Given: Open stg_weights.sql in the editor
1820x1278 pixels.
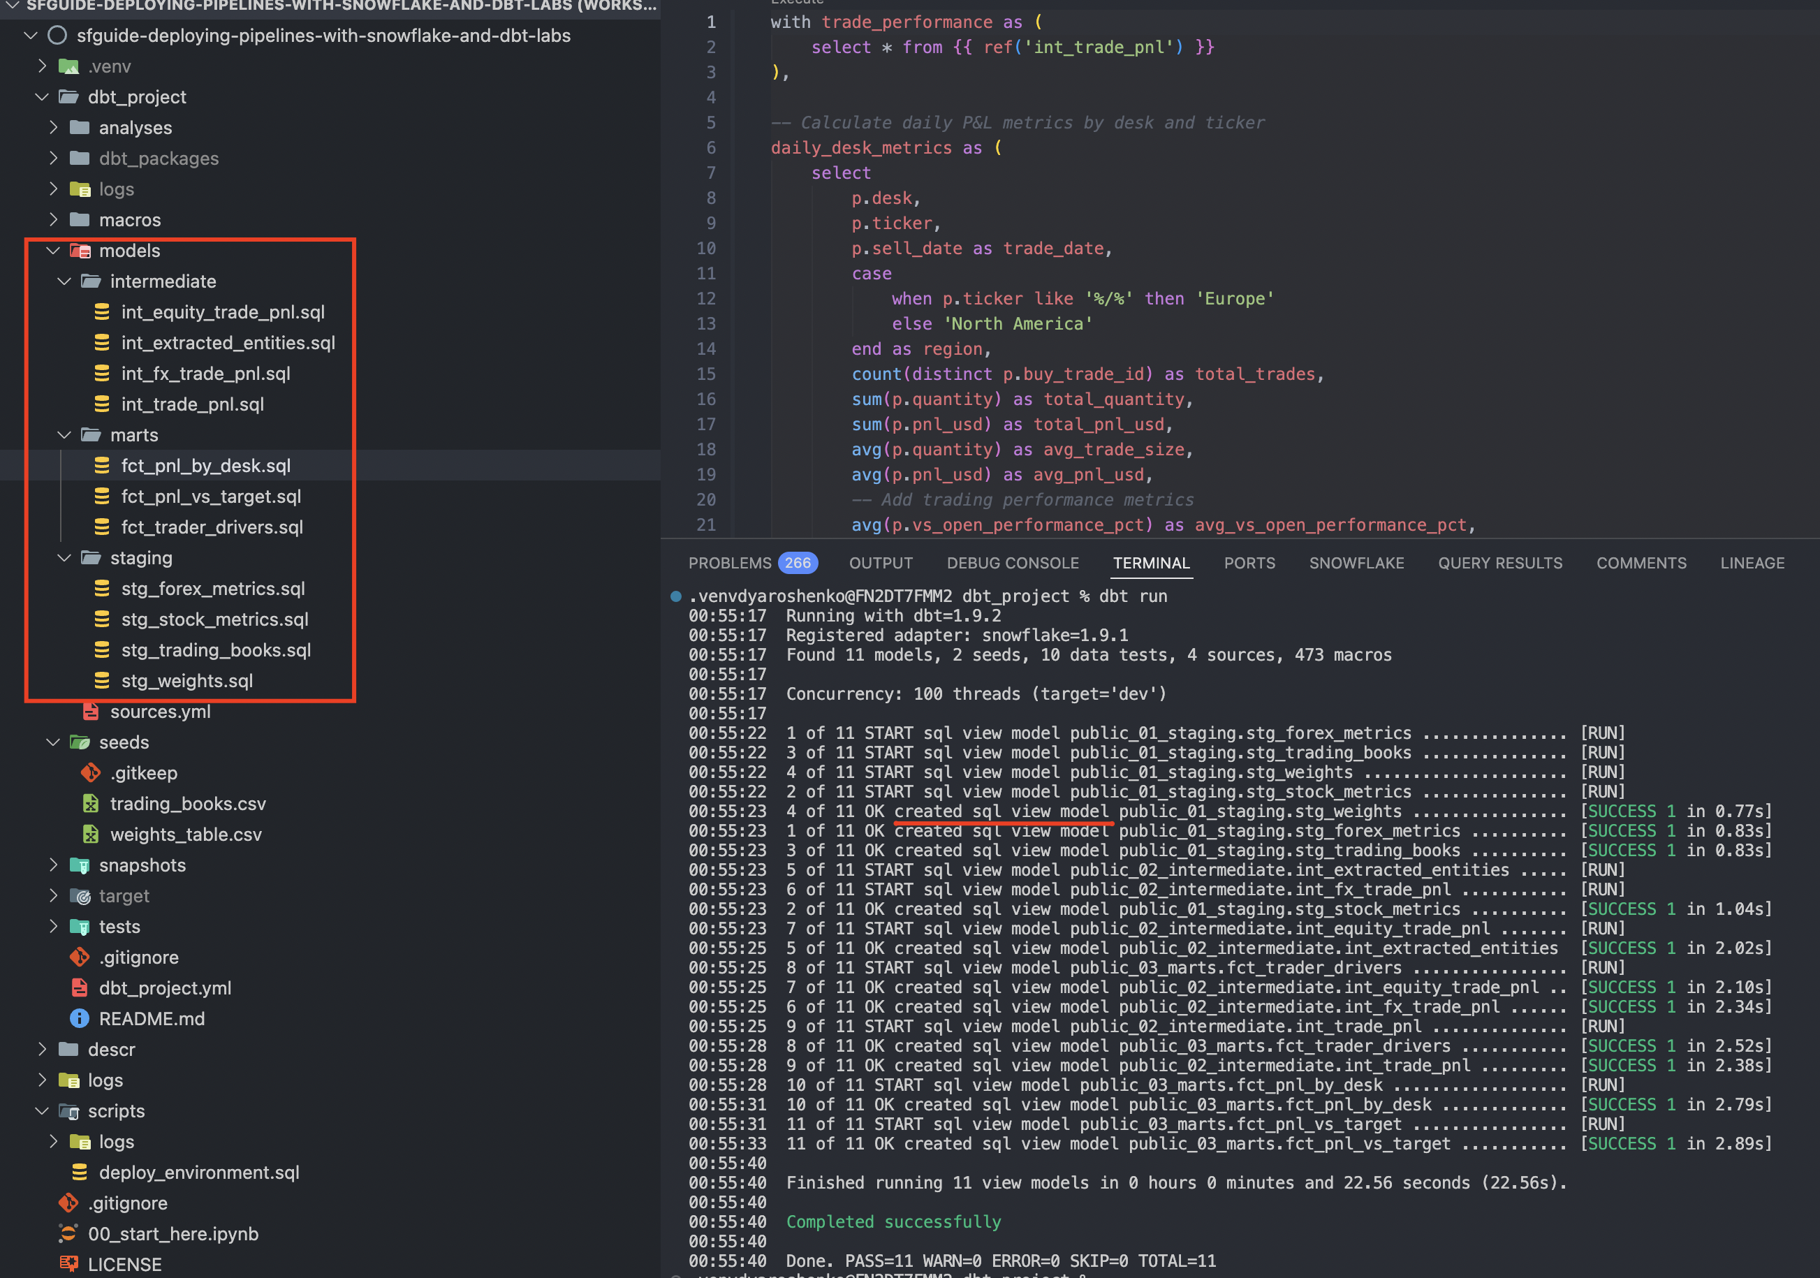Looking at the screenshot, I should (186, 681).
